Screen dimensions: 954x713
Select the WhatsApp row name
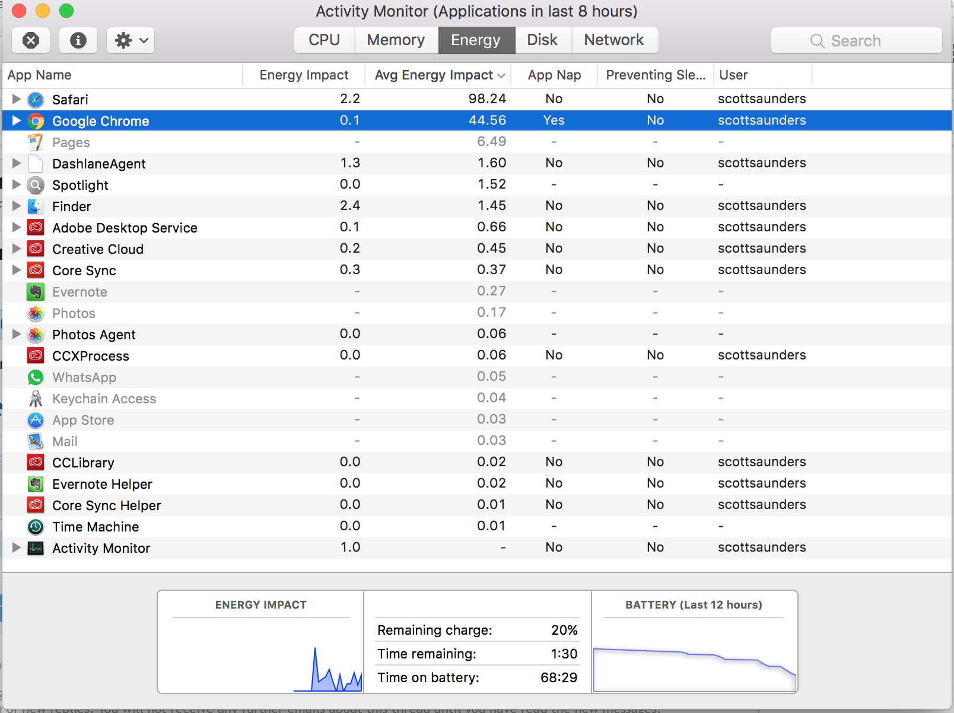(x=84, y=377)
